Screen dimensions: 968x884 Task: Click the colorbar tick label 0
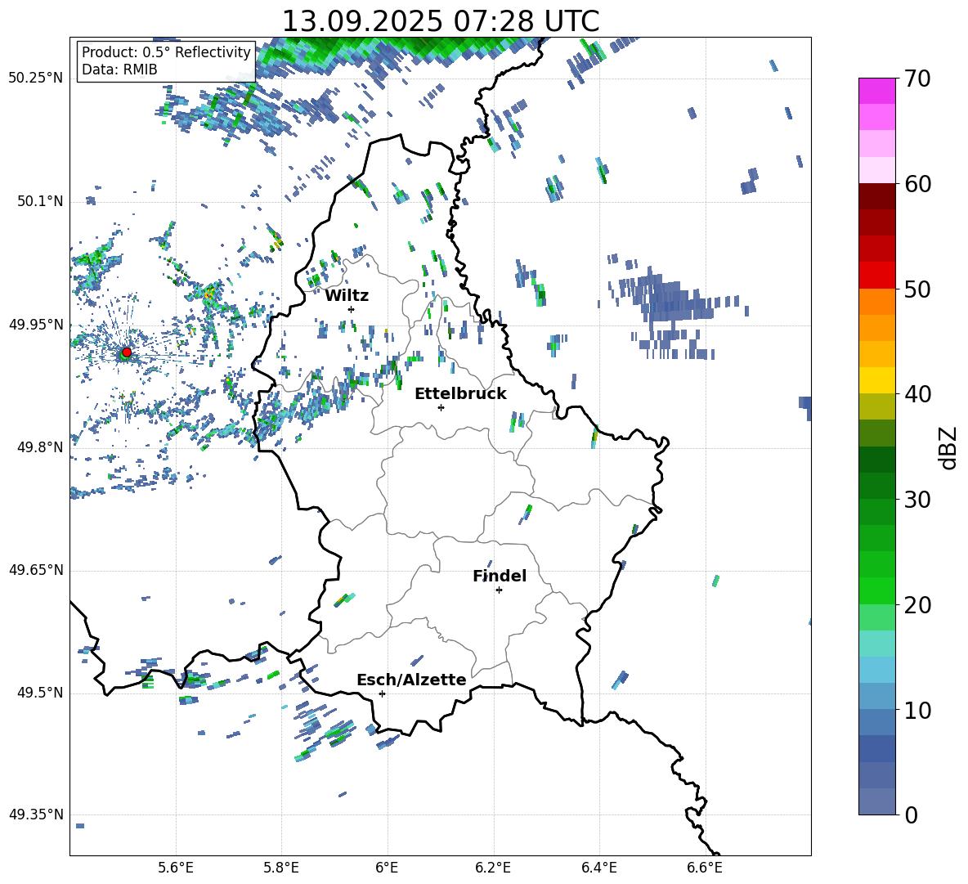tap(911, 814)
